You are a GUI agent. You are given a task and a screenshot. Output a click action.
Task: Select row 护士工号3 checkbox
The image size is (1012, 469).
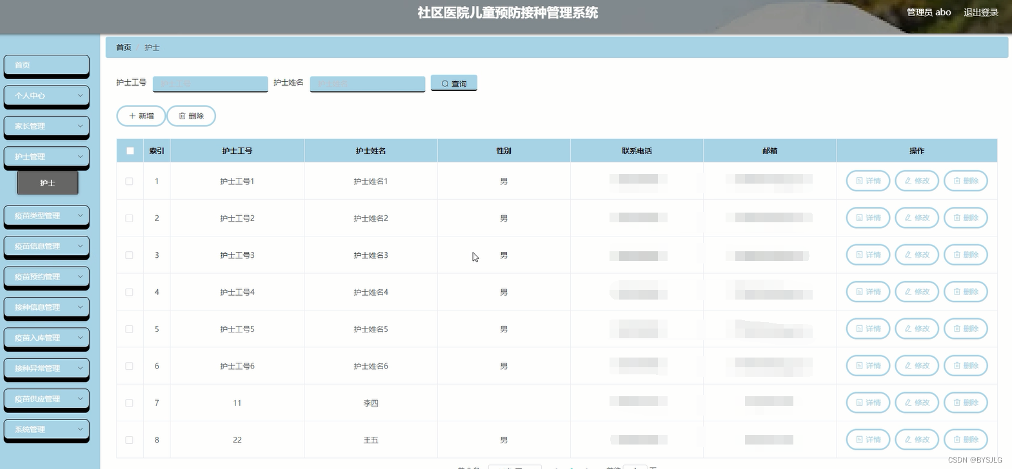click(x=129, y=255)
